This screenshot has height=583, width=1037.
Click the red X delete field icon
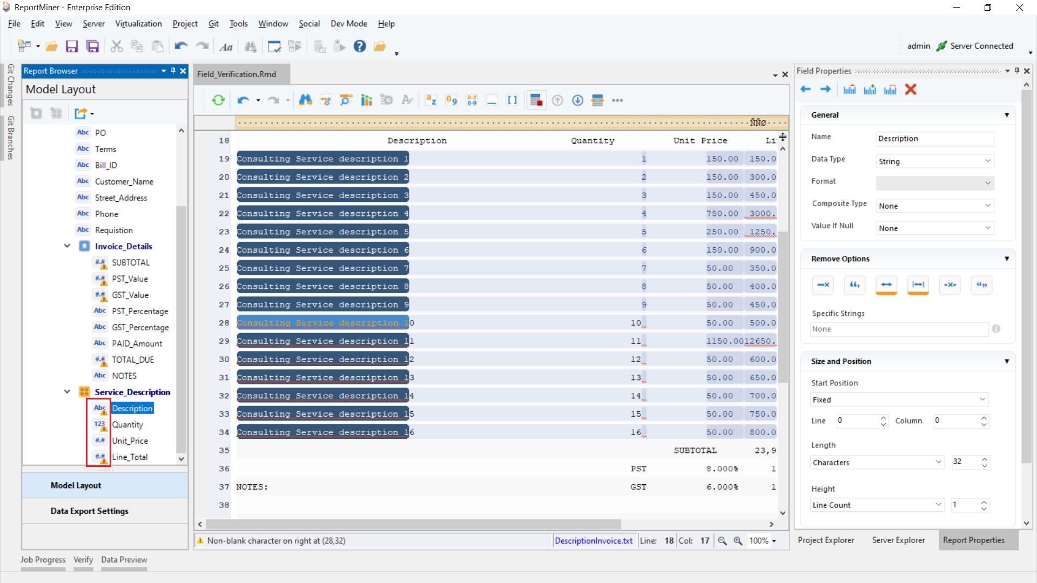pos(911,90)
